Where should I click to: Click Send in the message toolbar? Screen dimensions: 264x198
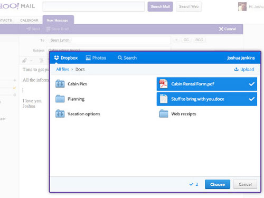(33, 29)
